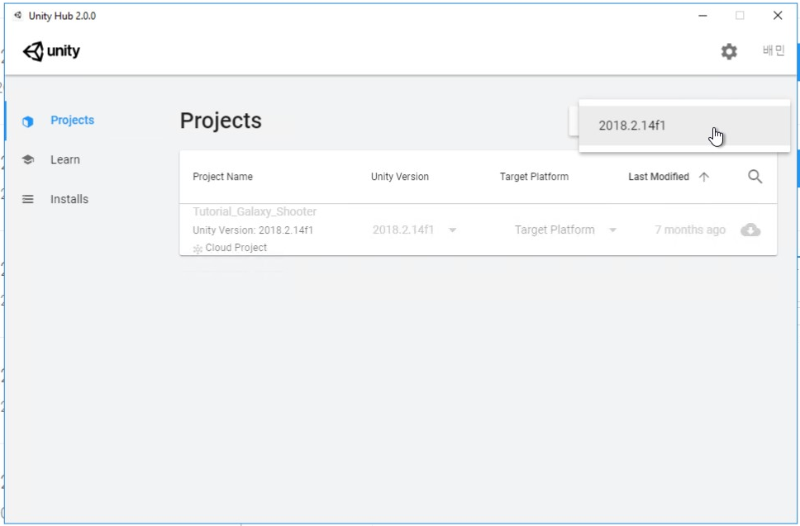Open the 배민 account menu
Viewport: 800px width, 526px height.
pos(774,50)
